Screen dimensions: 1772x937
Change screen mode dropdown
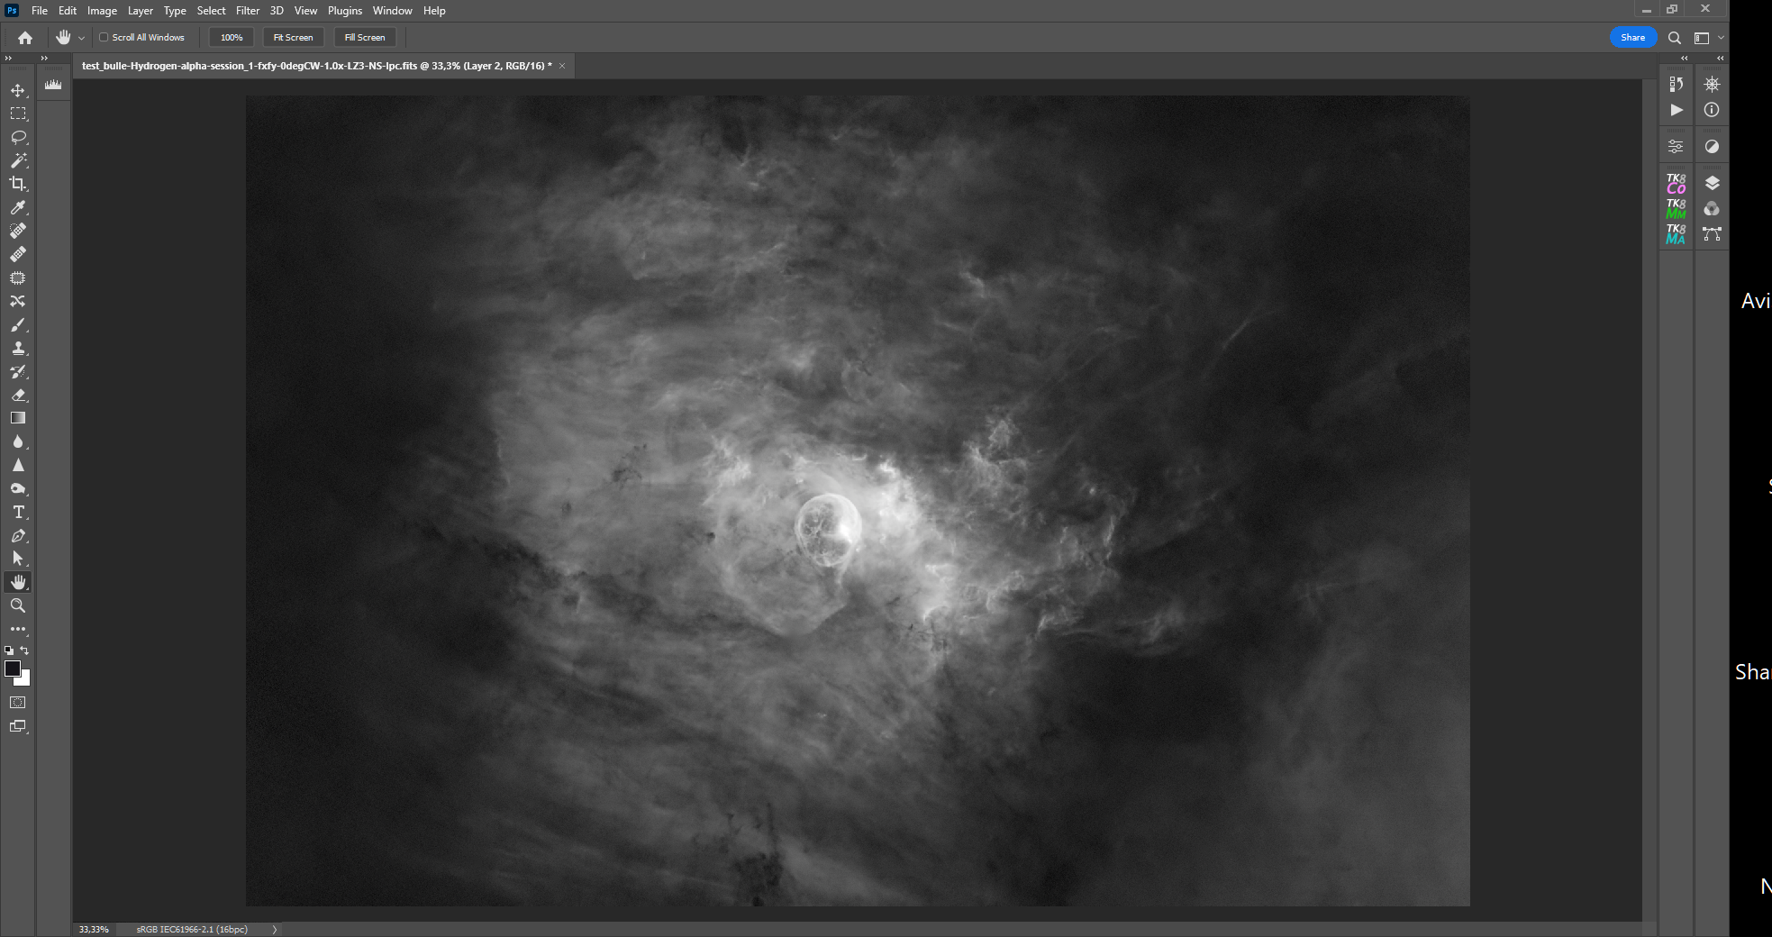(x=18, y=725)
